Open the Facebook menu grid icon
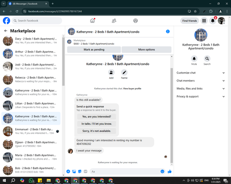This screenshot has height=184, width=231. pos(204,21)
